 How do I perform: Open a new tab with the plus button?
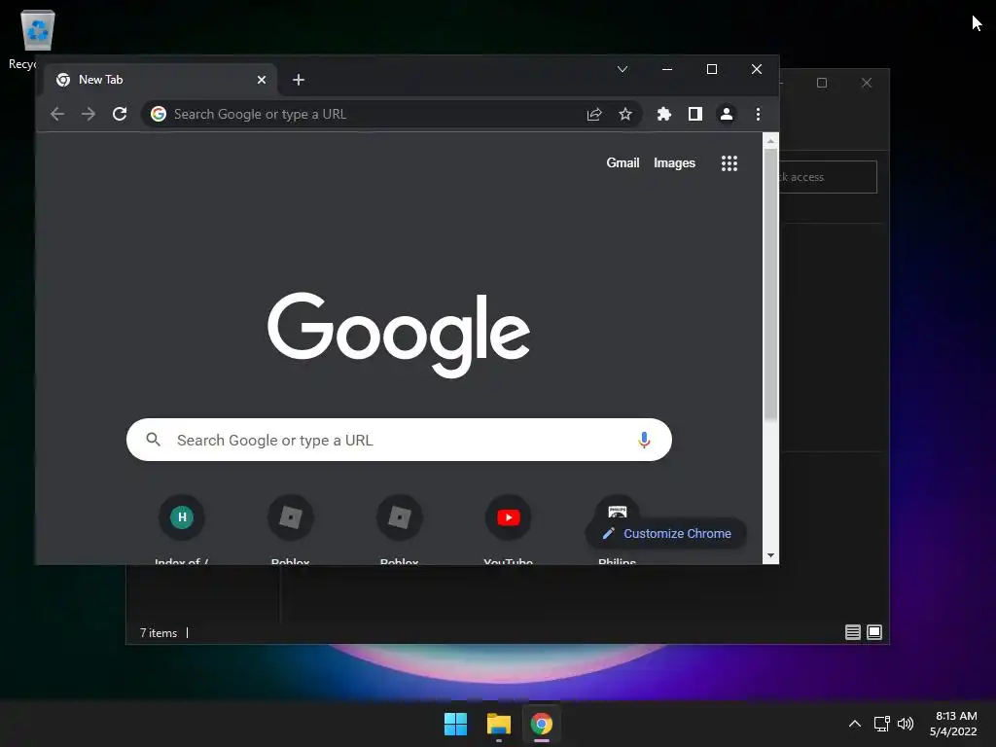pos(299,80)
